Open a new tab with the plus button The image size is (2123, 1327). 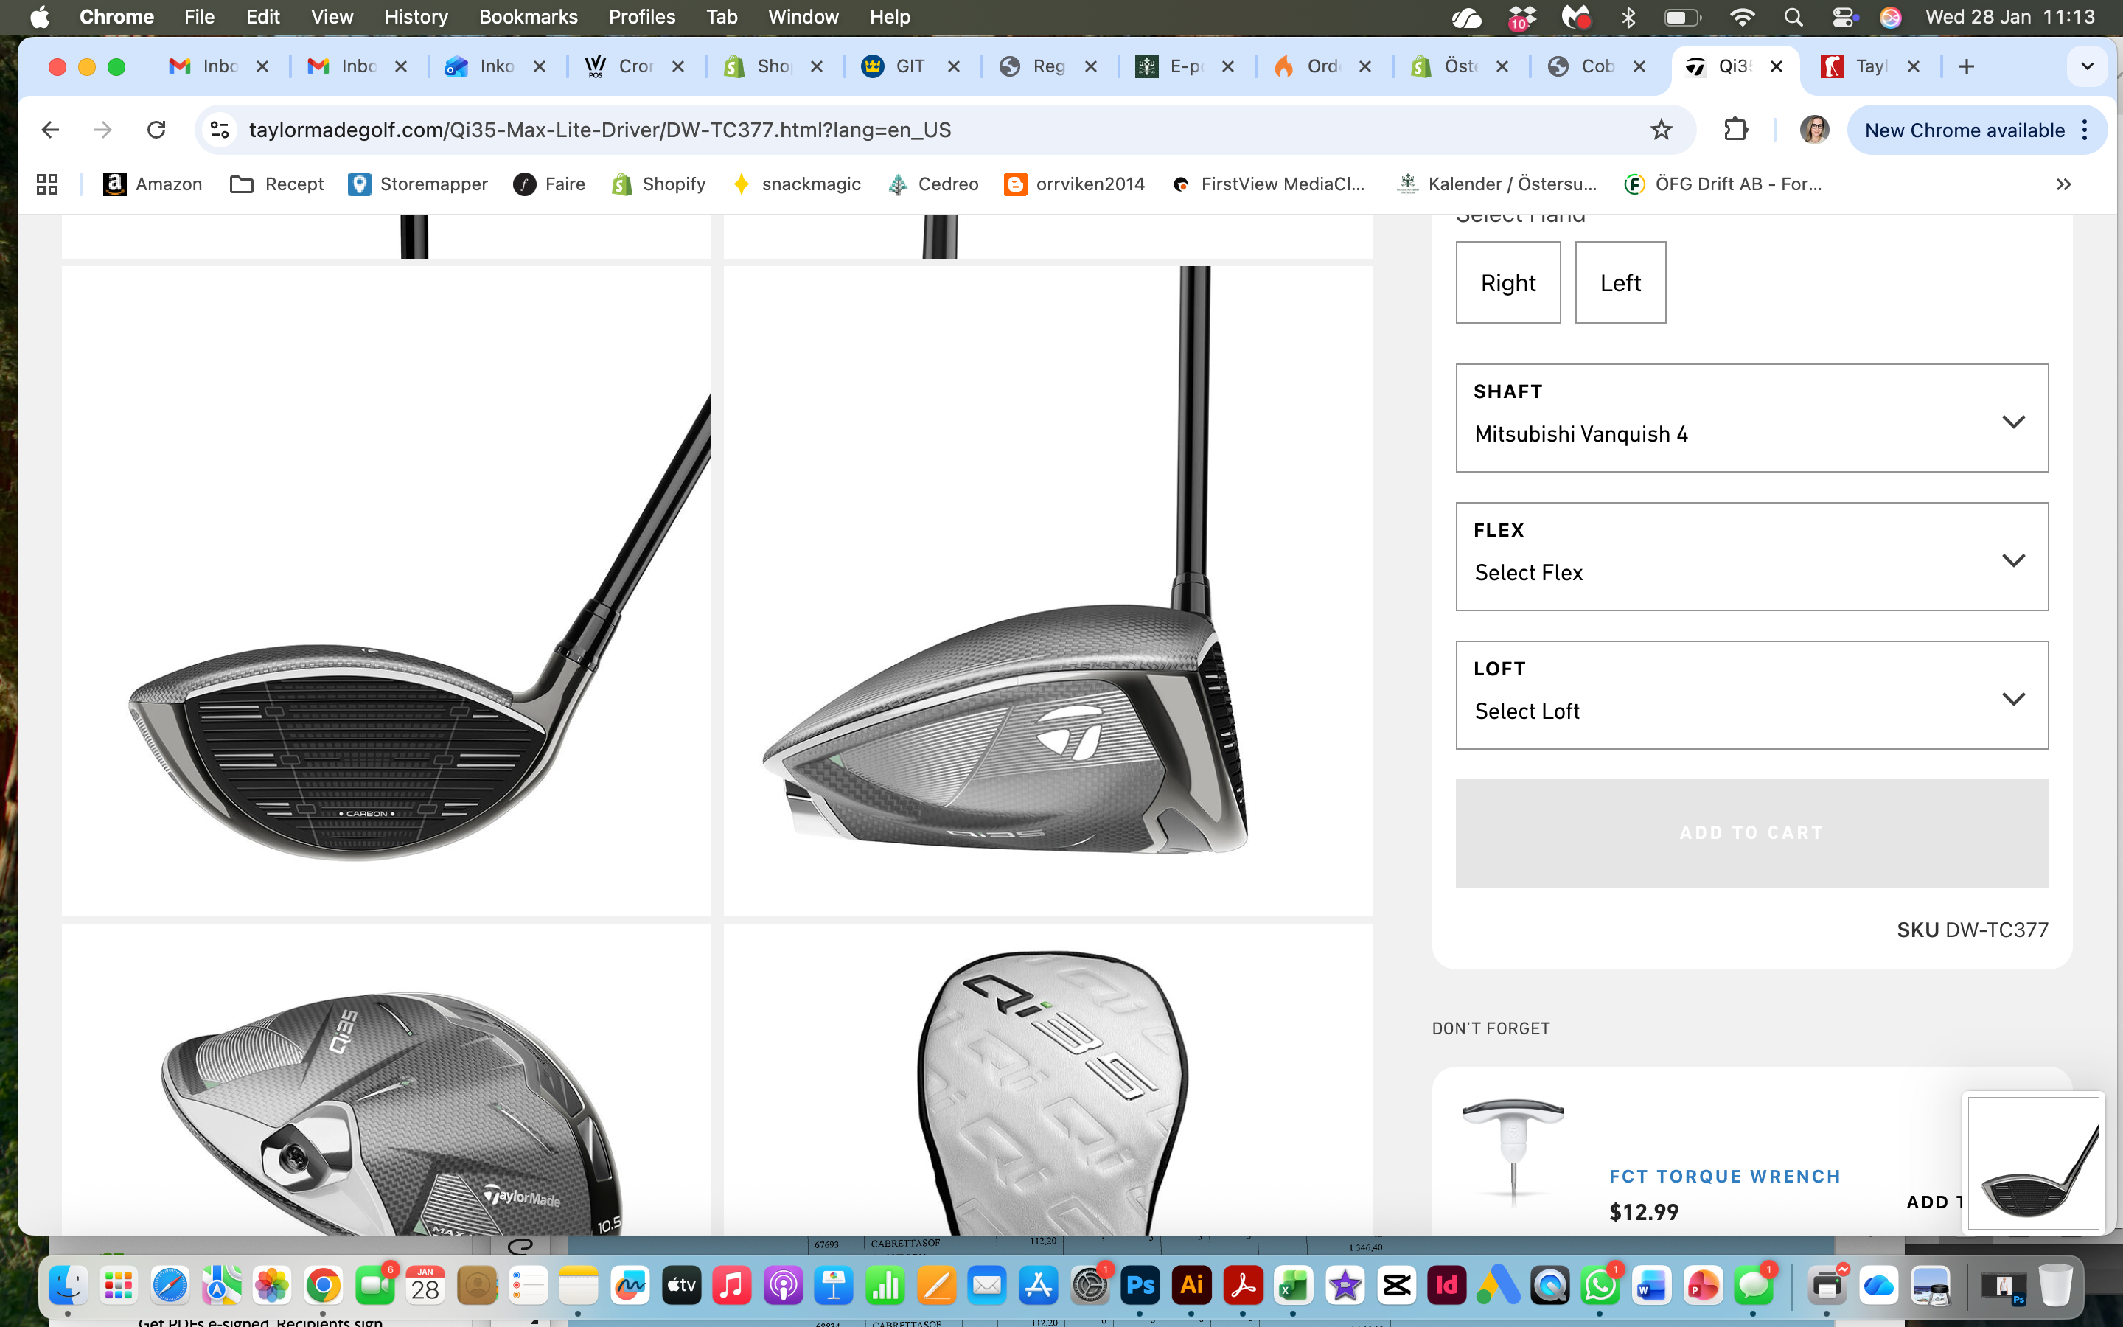(1966, 66)
